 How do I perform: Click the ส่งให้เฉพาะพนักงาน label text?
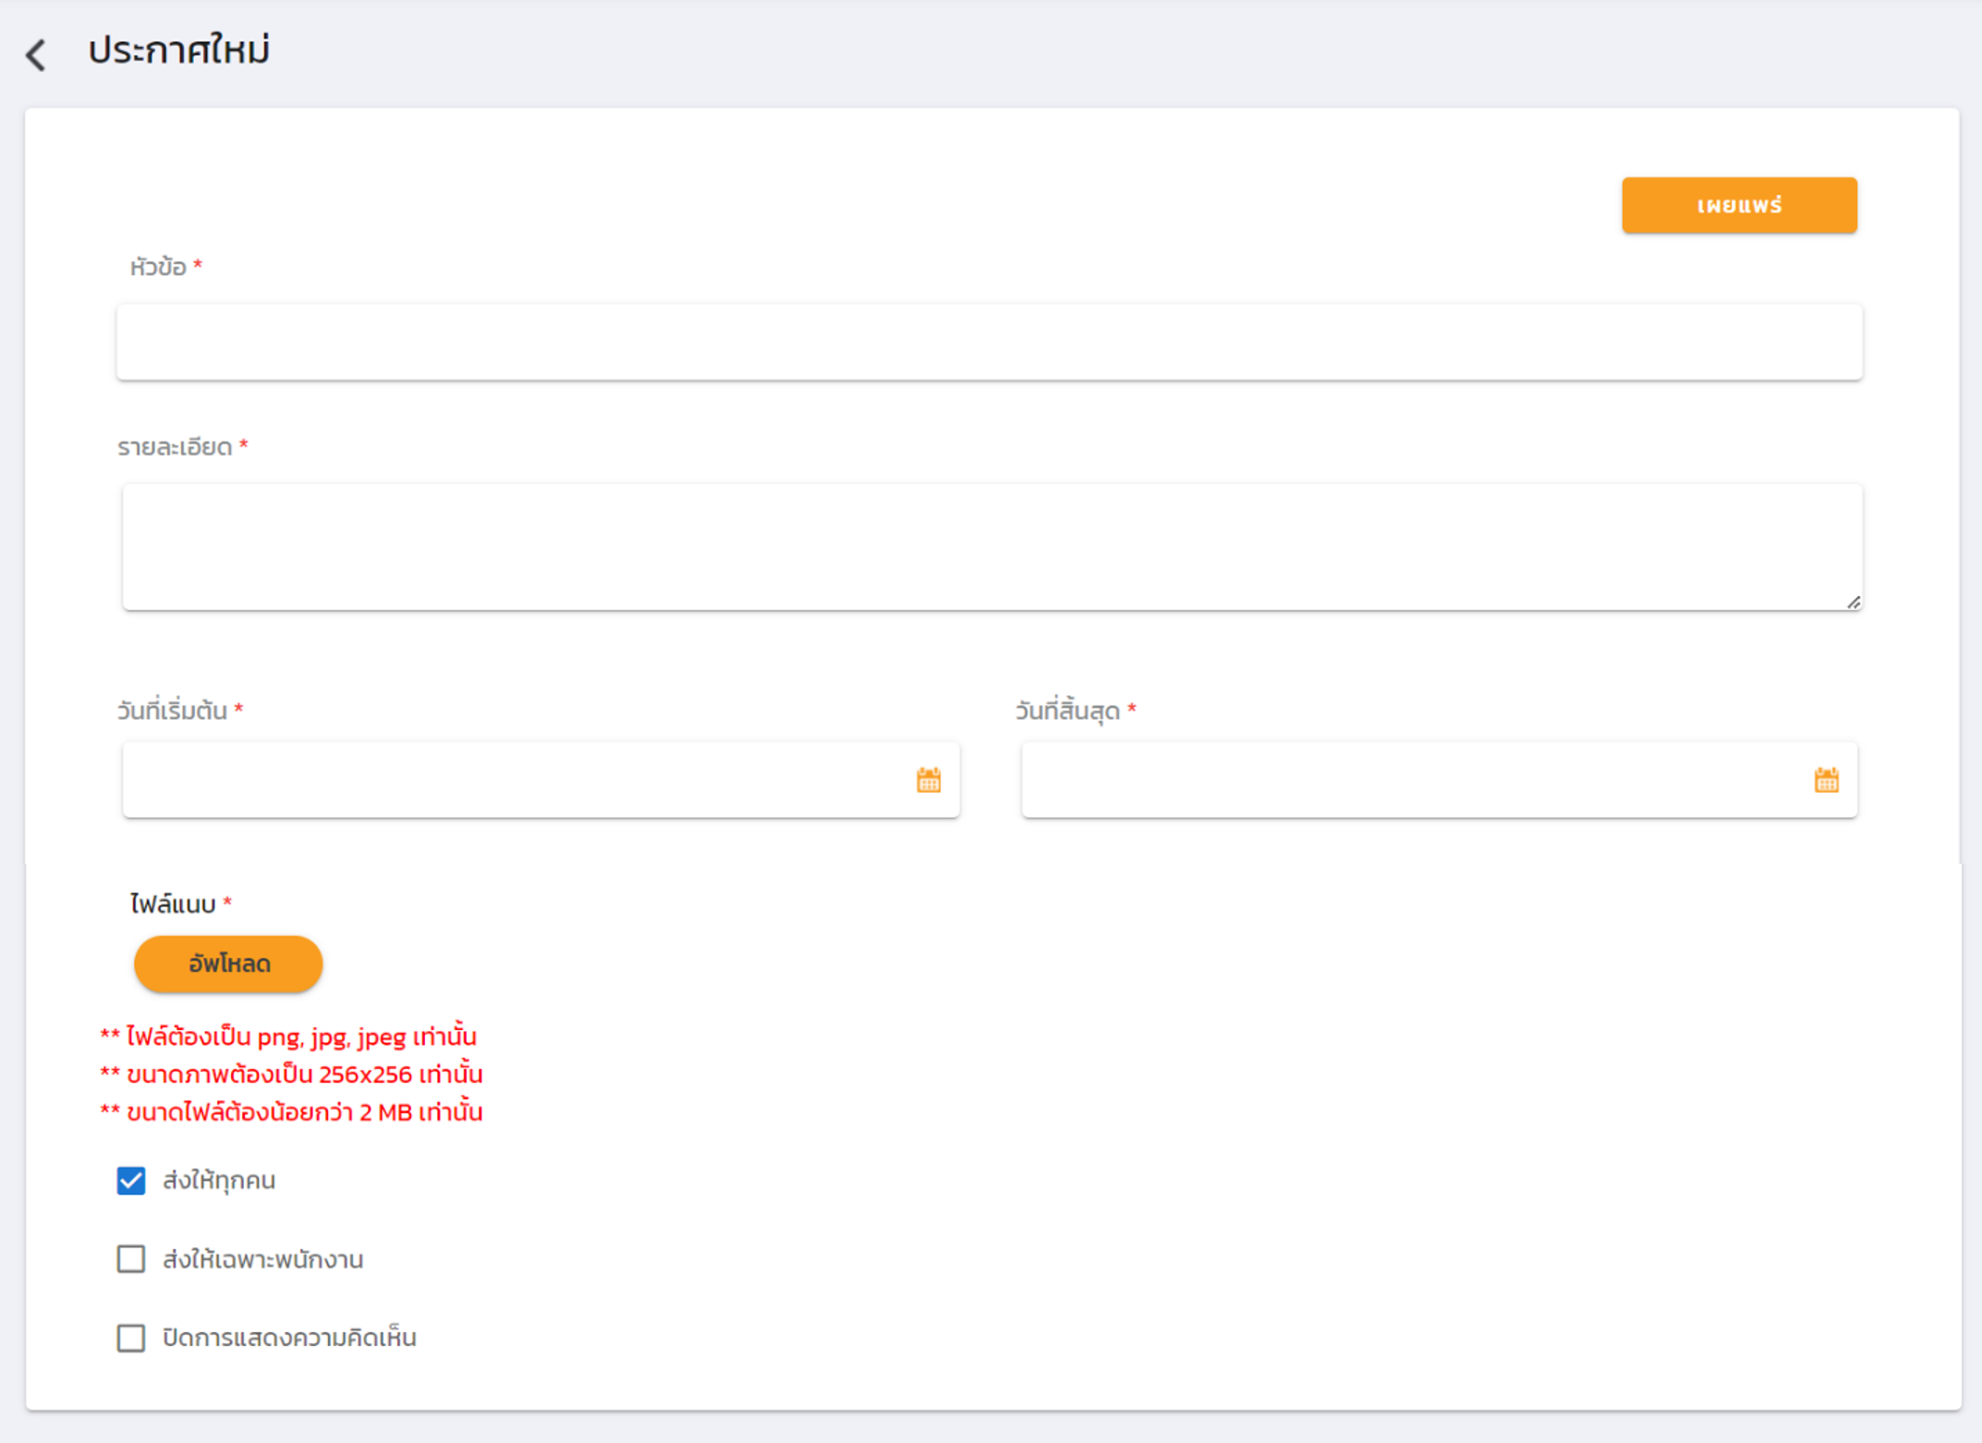click(x=262, y=1259)
